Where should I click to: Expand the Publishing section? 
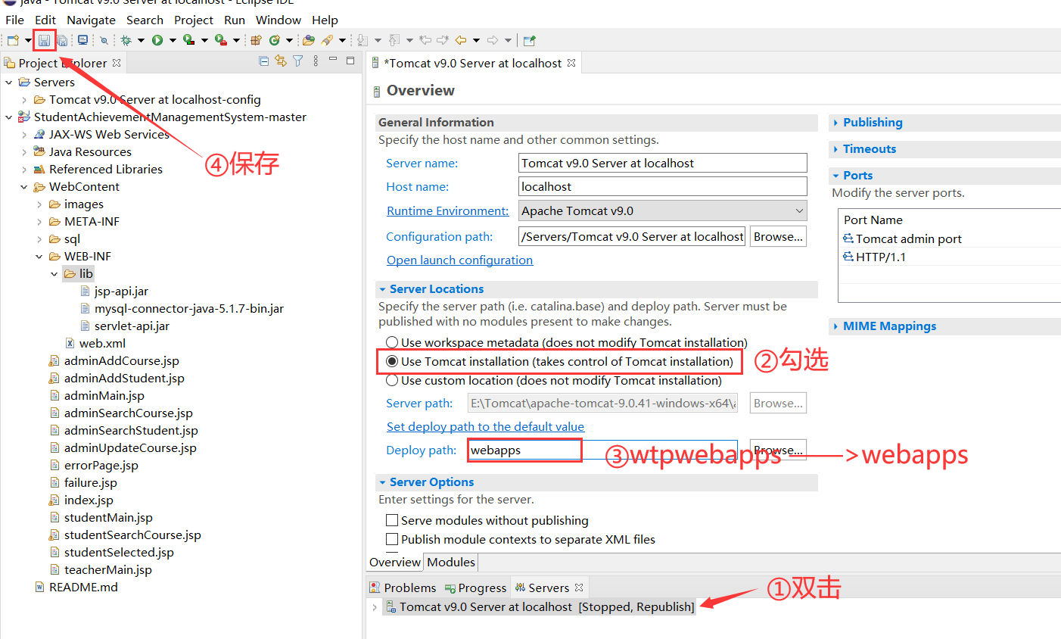835,123
